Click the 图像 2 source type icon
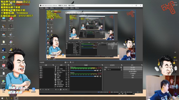The height and width of the screenshot is (100, 179). click(56, 74)
